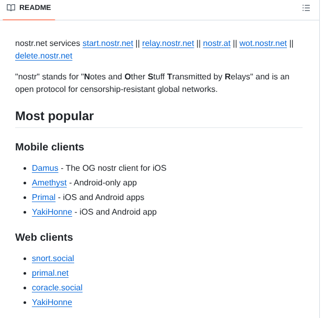This screenshot has width=324, height=318.
Task: Click the Amethyst Android app link
Action: 49,183
